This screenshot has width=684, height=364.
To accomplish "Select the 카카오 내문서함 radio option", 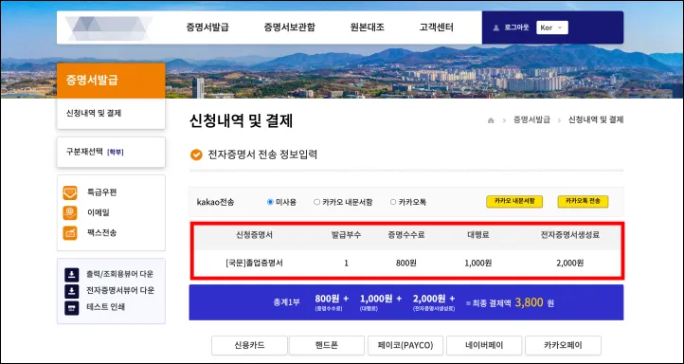I will [x=316, y=202].
